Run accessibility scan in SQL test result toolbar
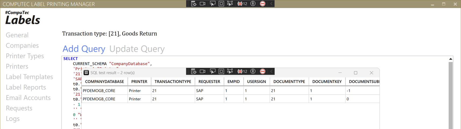The width and height of the screenshot is (461, 129). (x=253, y=71)
